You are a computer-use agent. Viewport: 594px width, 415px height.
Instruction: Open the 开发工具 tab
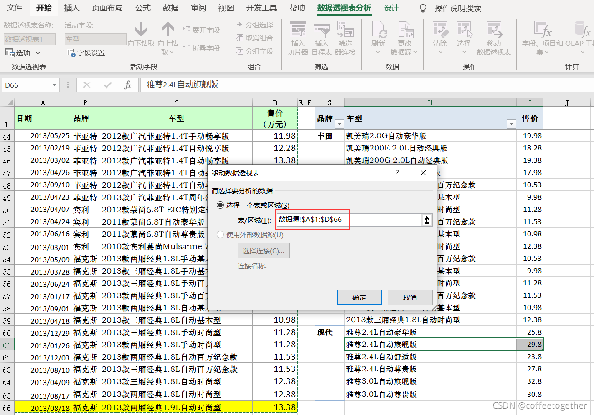[262, 8]
